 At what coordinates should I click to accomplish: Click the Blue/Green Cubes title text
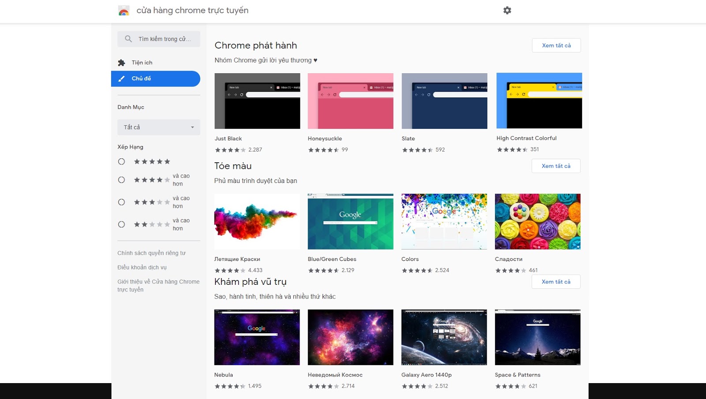pyautogui.click(x=332, y=259)
